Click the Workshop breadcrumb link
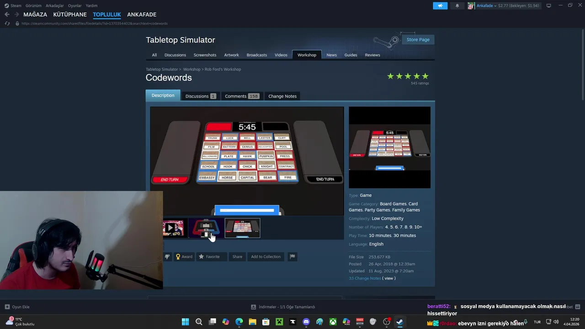 click(192, 69)
